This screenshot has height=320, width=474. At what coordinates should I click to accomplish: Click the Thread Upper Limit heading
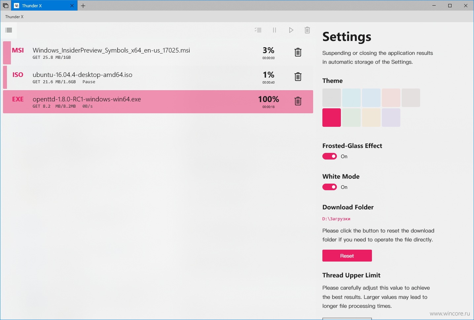pyautogui.click(x=351, y=275)
